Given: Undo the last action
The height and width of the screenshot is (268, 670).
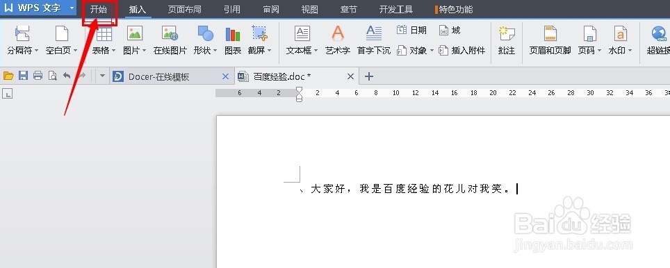Looking at the screenshot, I should click(x=67, y=76).
